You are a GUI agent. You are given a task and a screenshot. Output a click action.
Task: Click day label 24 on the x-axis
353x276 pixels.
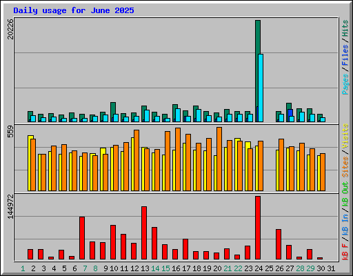[x=259, y=268]
